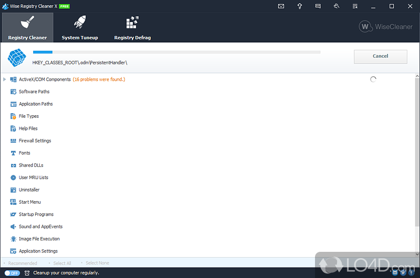Click the alarm clock schedule icon

pyautogui.click(x=27, y=273)
